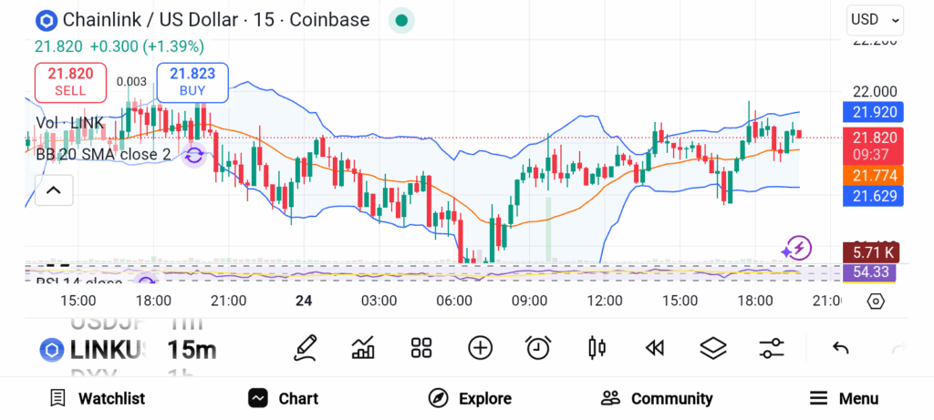
Task: Tap the four-squares layout icon
Action: point(420,347)
